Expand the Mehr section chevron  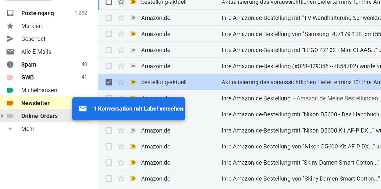pos(10,129)
